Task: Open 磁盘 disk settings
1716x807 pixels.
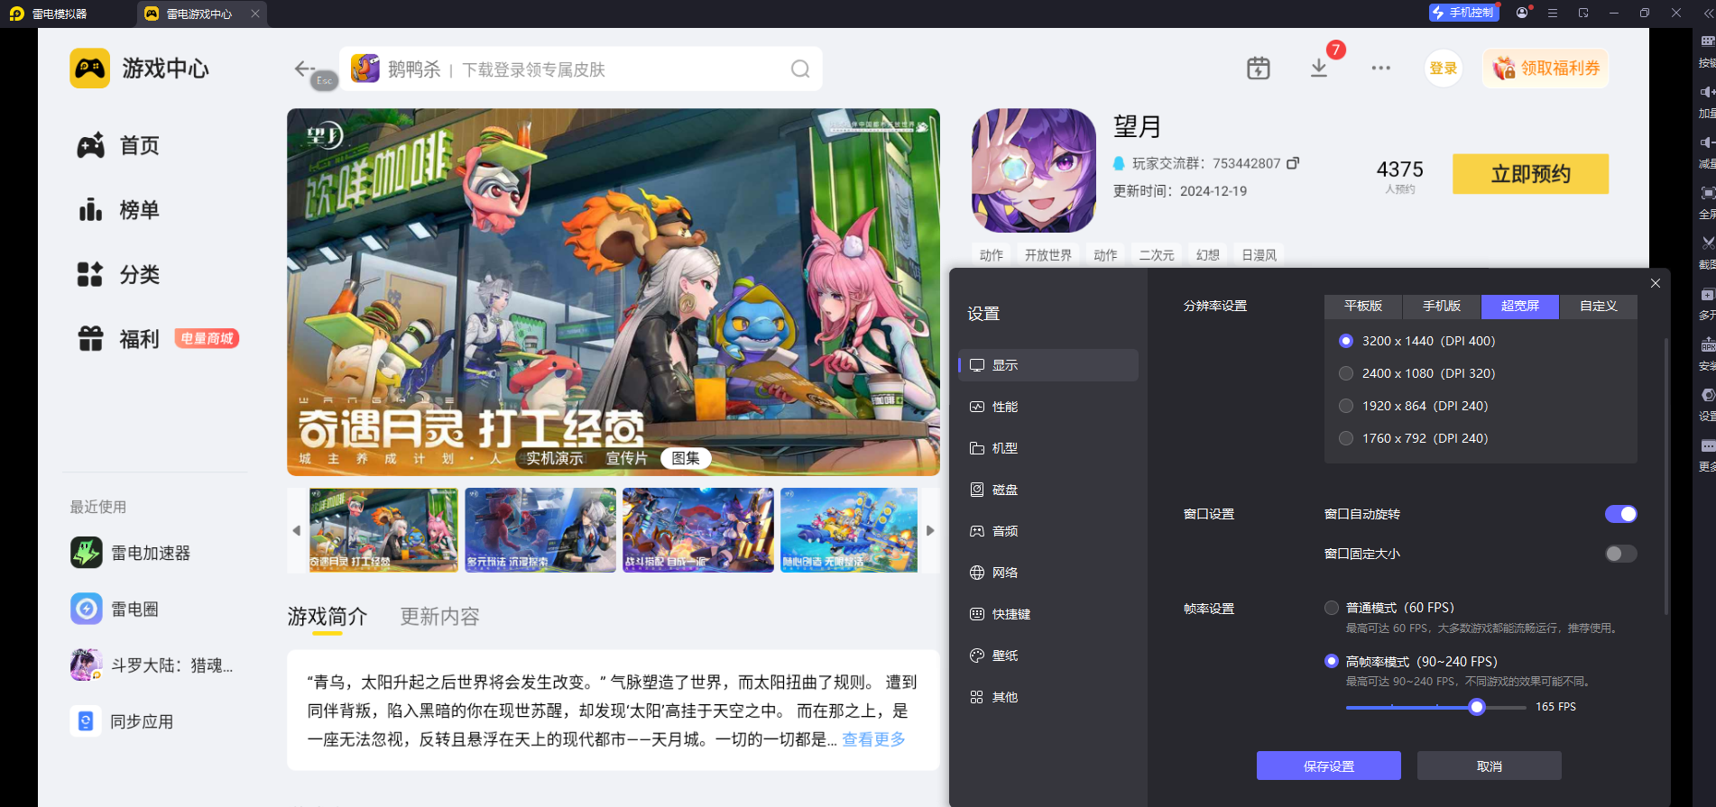Action: click(1048, 490)
